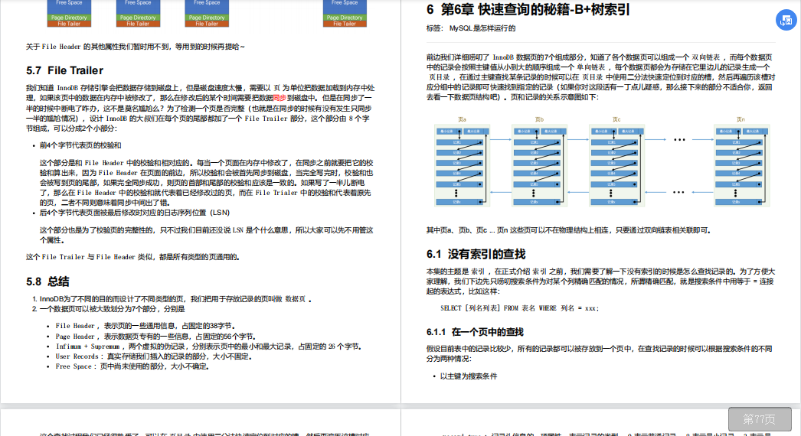Select the heading "6.1.1 在一个页中的查找"
Viewport: 801px width, 436px height.
[x=475, y=333]
